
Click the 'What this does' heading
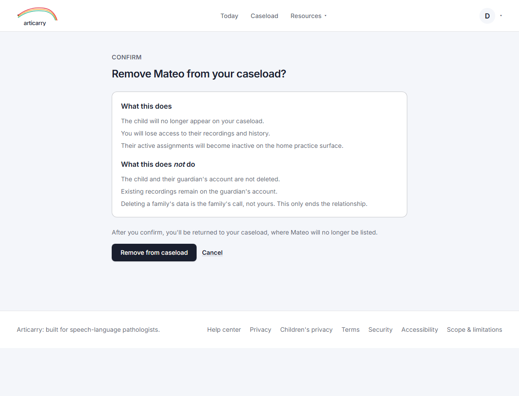coord(146,106)
